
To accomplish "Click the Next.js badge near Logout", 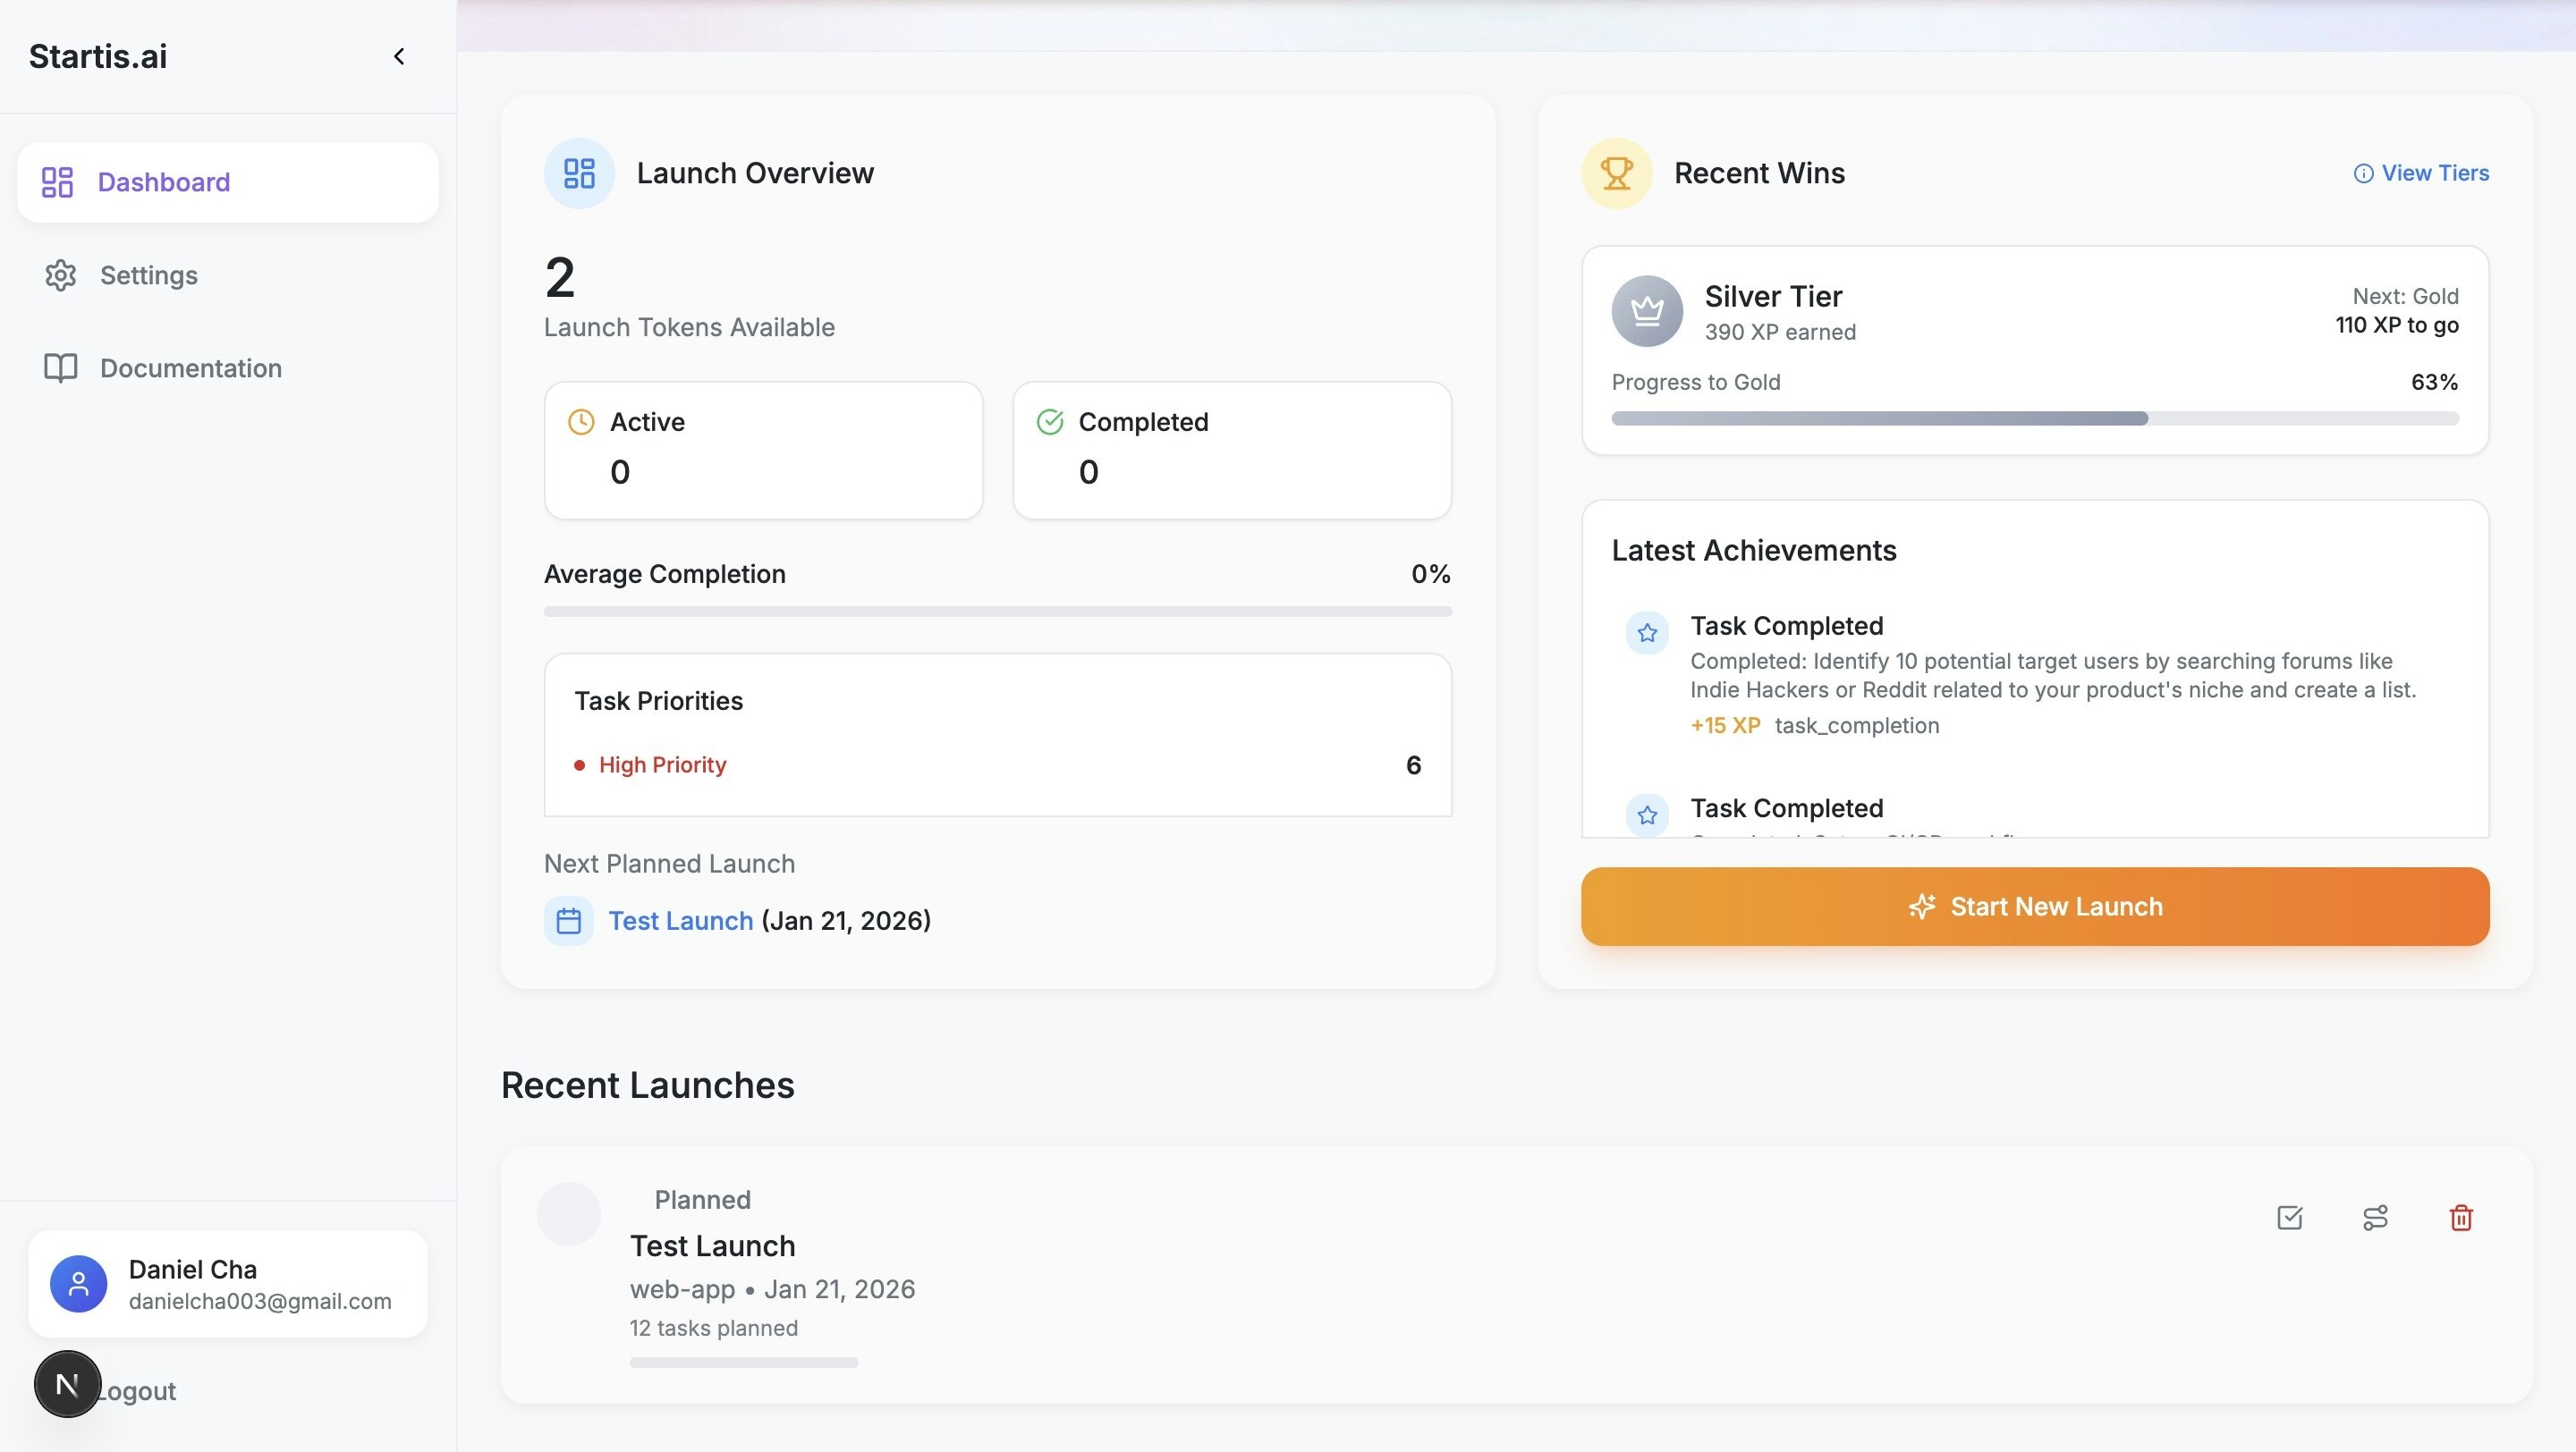I will (67, 1384).
